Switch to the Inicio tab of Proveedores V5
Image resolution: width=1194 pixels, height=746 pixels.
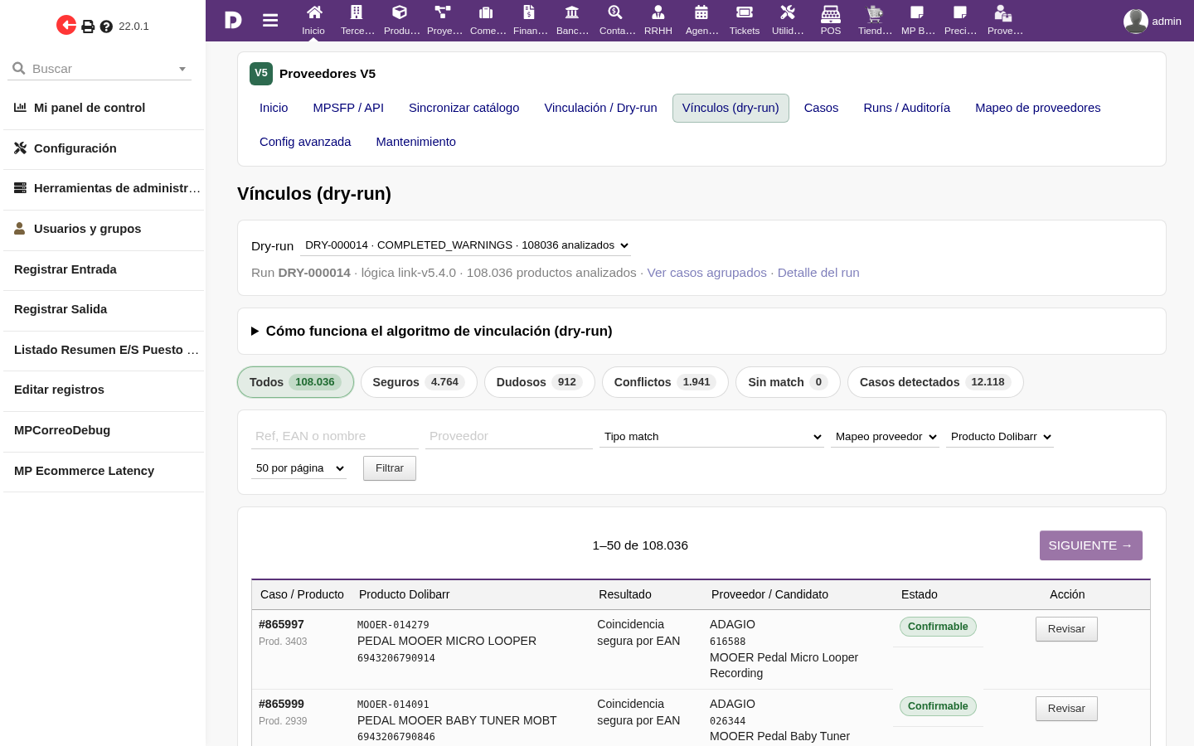pos(274,108)
